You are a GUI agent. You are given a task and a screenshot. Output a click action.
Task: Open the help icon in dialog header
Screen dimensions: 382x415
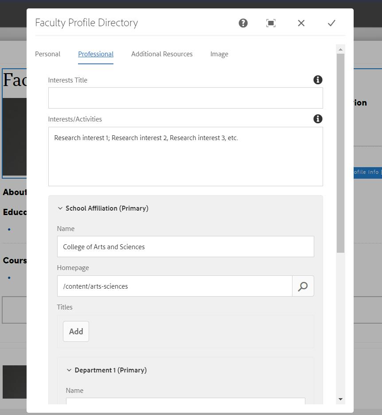tap(243, 23)
